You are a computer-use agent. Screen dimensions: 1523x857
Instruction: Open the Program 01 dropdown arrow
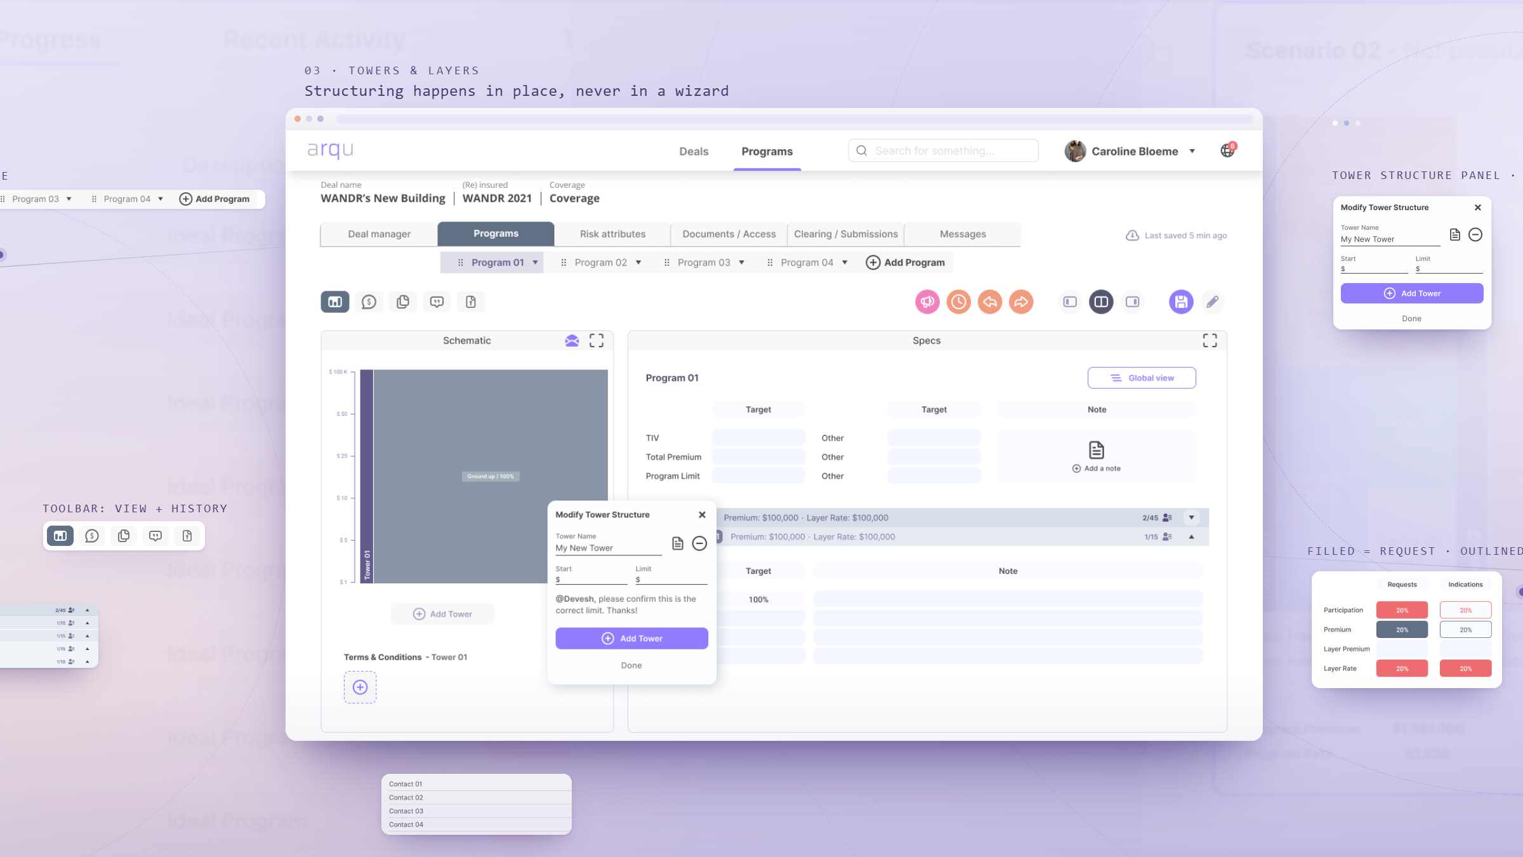(x=536, y=263)
